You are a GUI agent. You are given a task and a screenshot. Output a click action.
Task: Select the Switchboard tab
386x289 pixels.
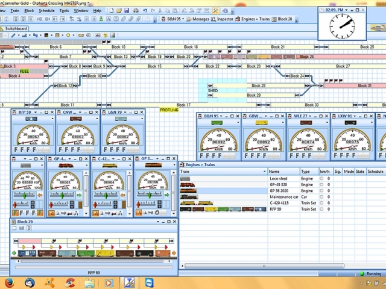coord(14,28)
